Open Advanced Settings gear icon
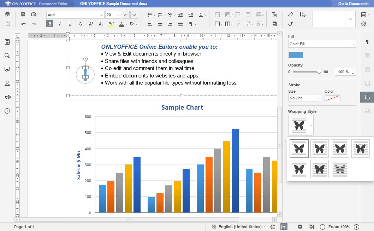 pos(363,24)
